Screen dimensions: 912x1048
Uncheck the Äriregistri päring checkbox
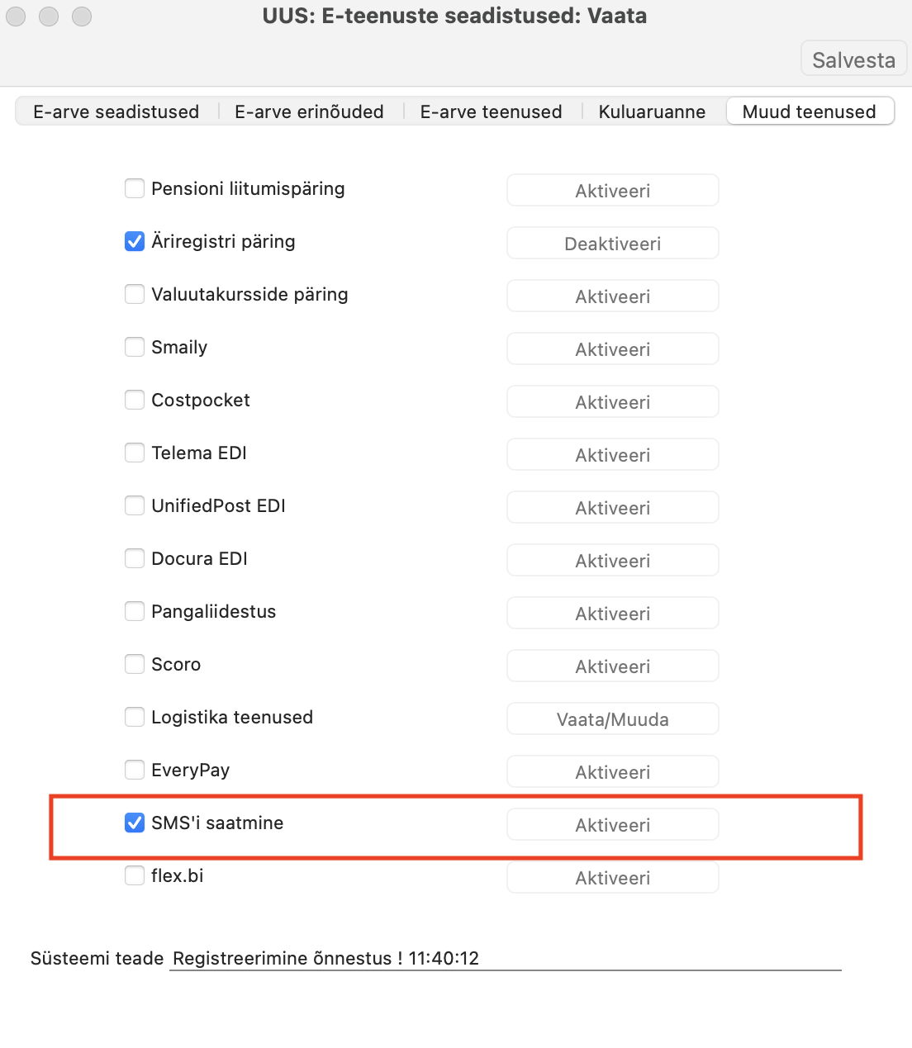pos(135,241)
